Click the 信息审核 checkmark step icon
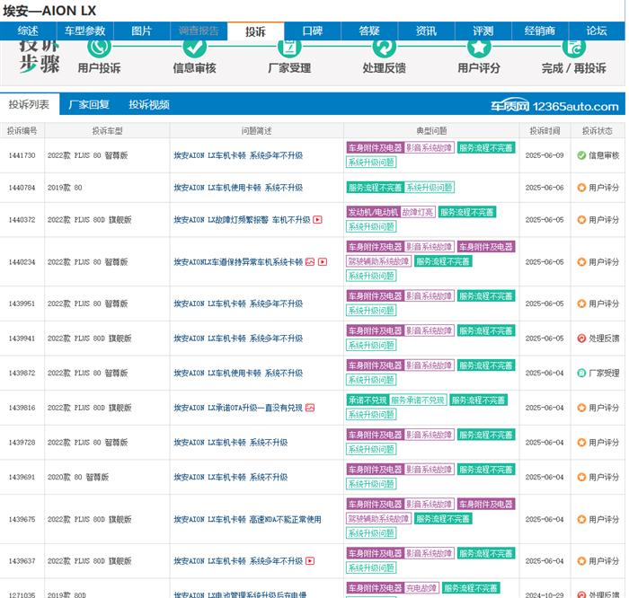Image resolution: width=629 pixels, height=598 pixels. [195, 47]
